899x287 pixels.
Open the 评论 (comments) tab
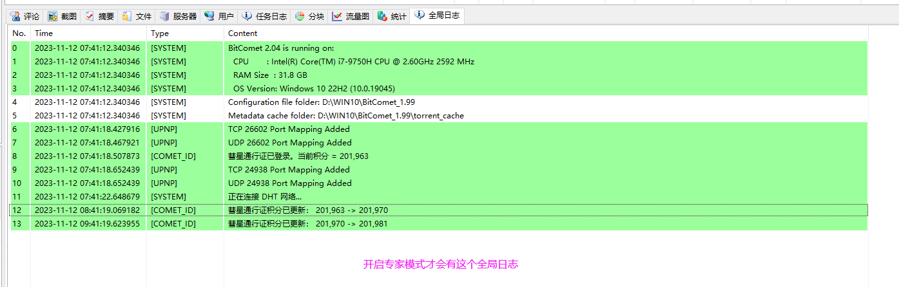tap(24, 17)
